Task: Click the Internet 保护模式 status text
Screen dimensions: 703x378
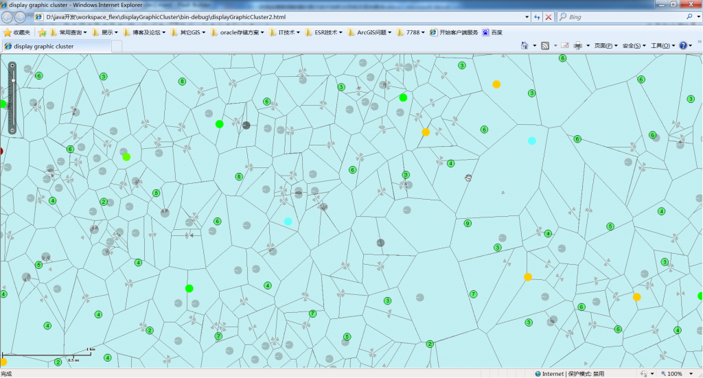Action: pyautogui.click(x=569, y=373)
